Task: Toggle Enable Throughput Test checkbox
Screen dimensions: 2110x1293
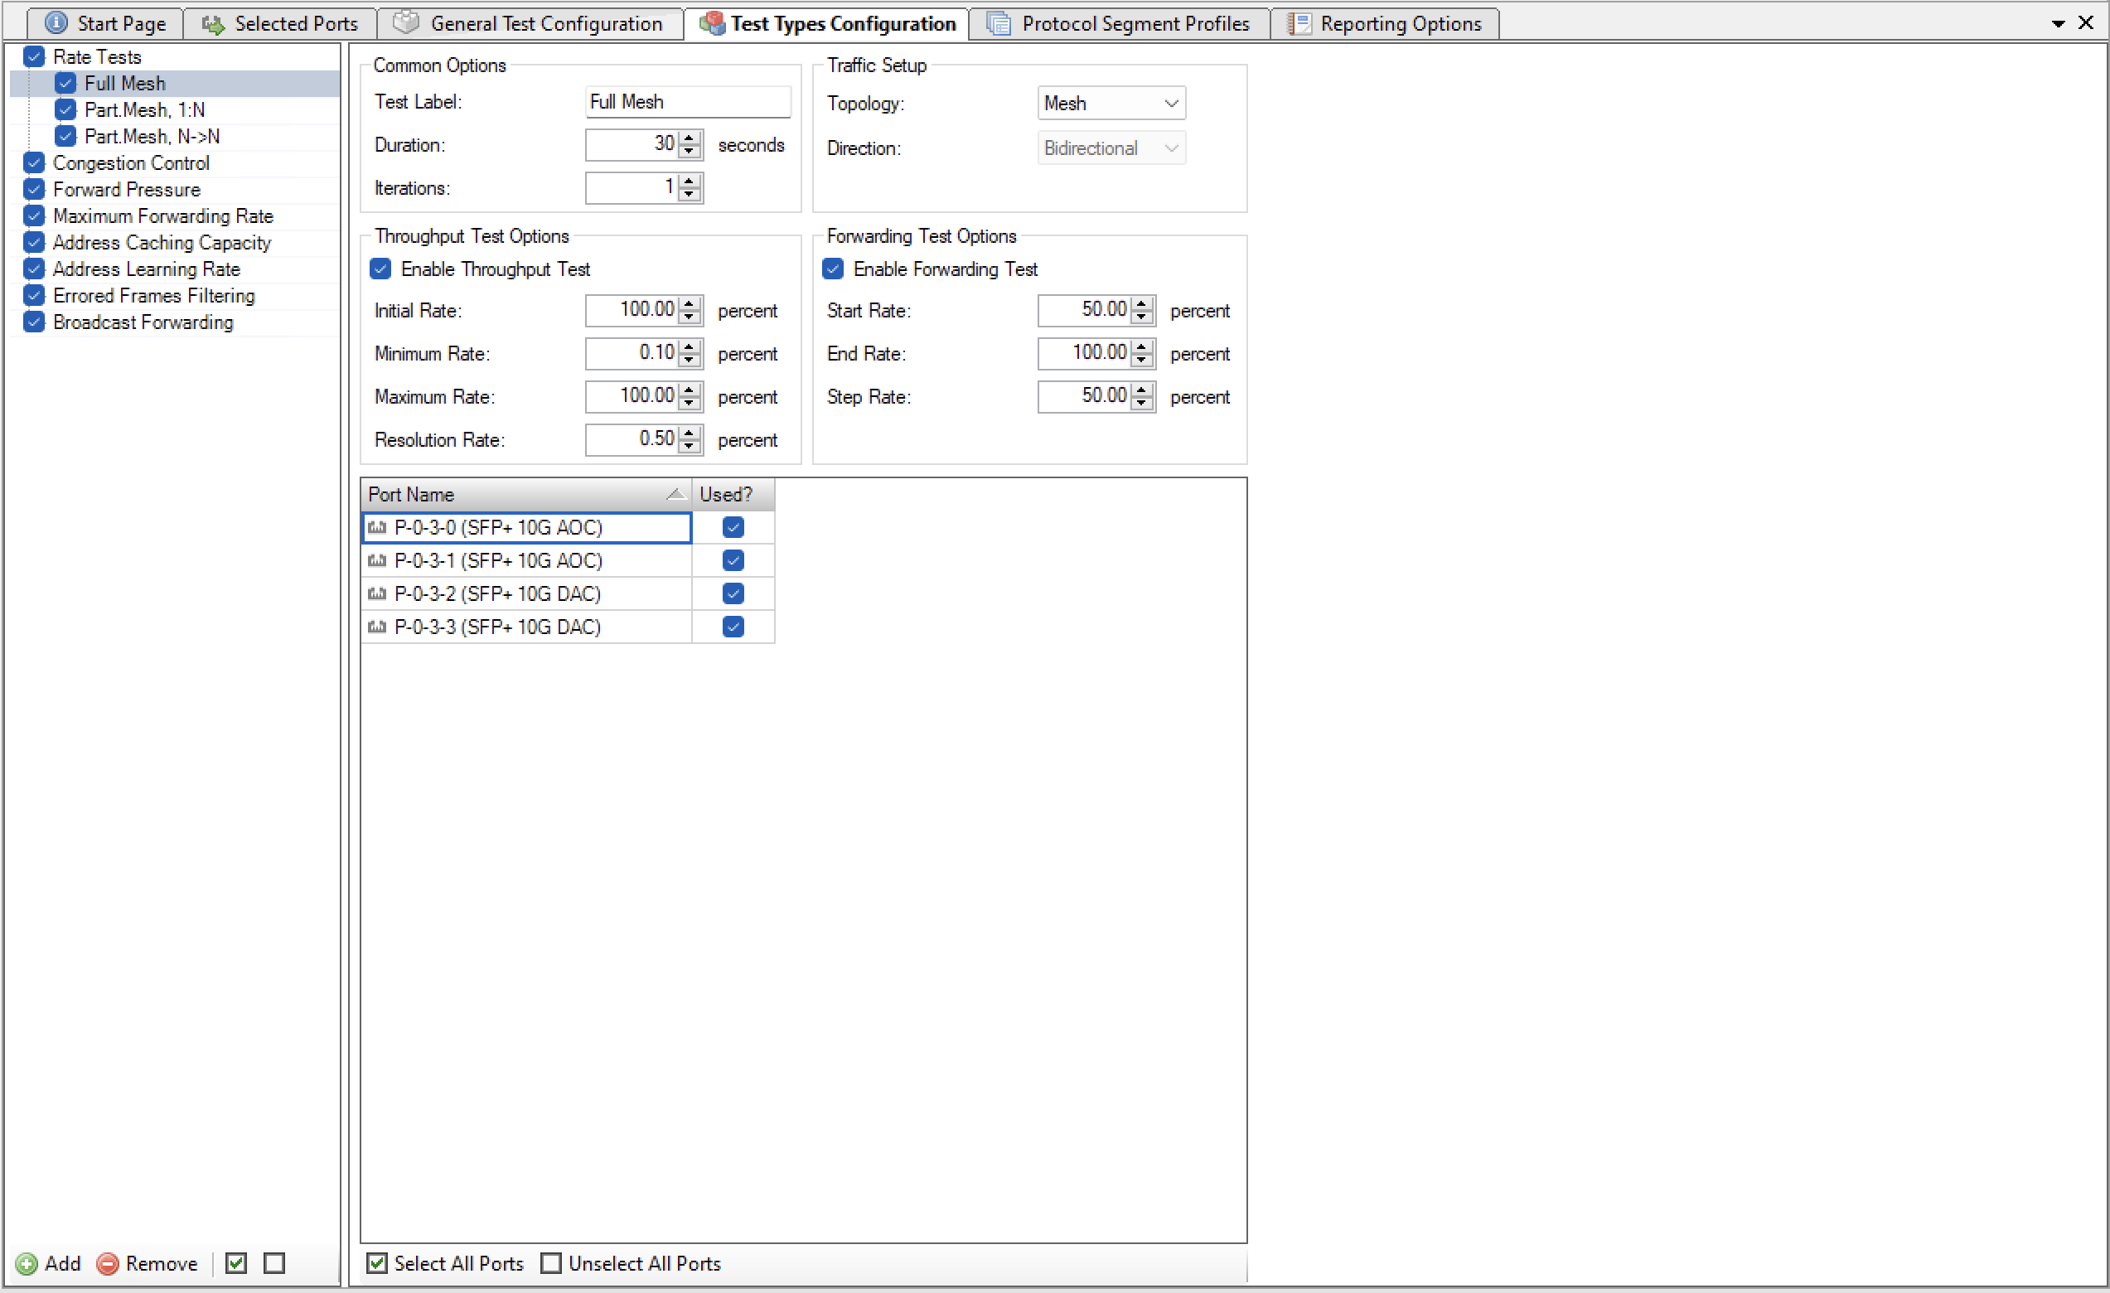Action: (383, 269)
